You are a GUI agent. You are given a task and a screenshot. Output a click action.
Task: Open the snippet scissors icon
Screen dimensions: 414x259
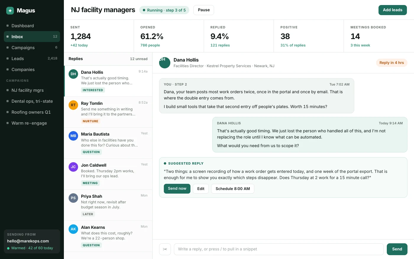(x=165, y=249)
